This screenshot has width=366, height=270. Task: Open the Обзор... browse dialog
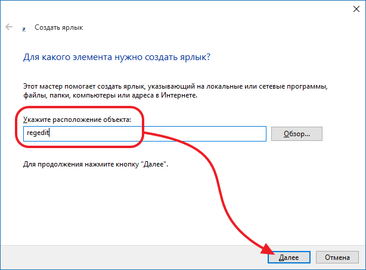[297, 134]
